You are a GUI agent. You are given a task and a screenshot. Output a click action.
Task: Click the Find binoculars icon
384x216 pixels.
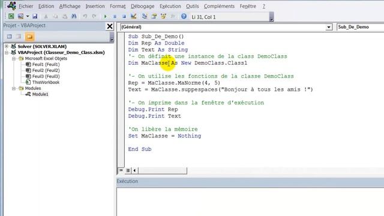point(74,16)
